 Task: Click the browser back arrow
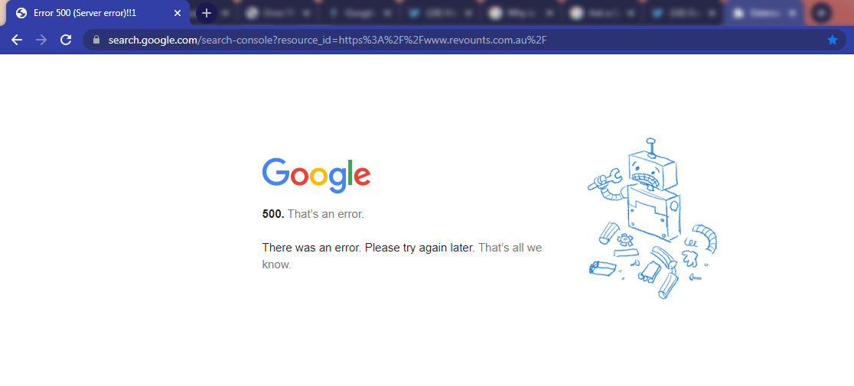point(17,40)
